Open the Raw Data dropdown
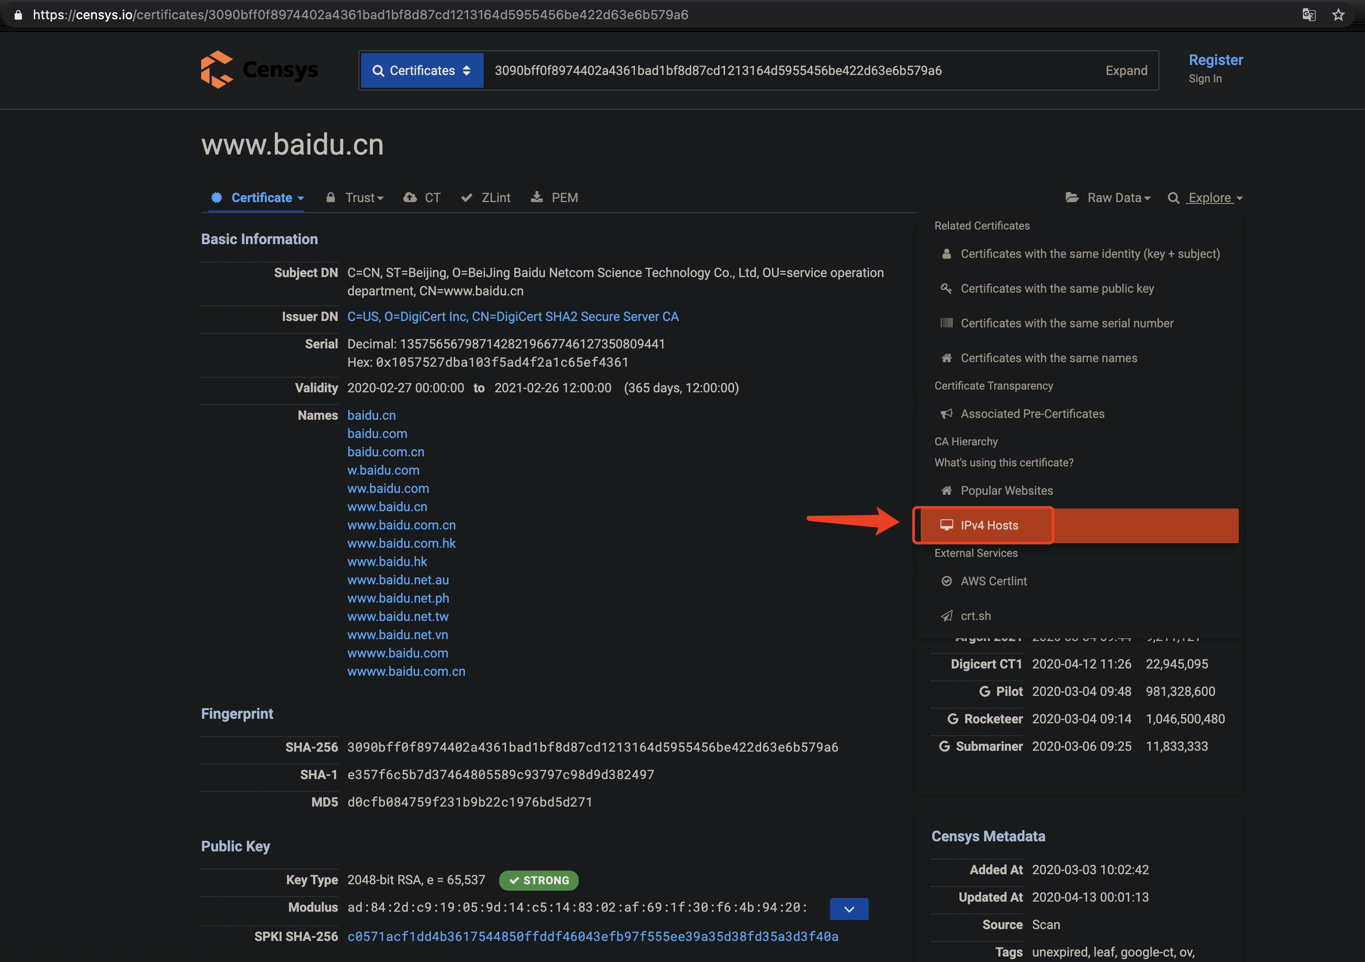 click(1108, 198)
